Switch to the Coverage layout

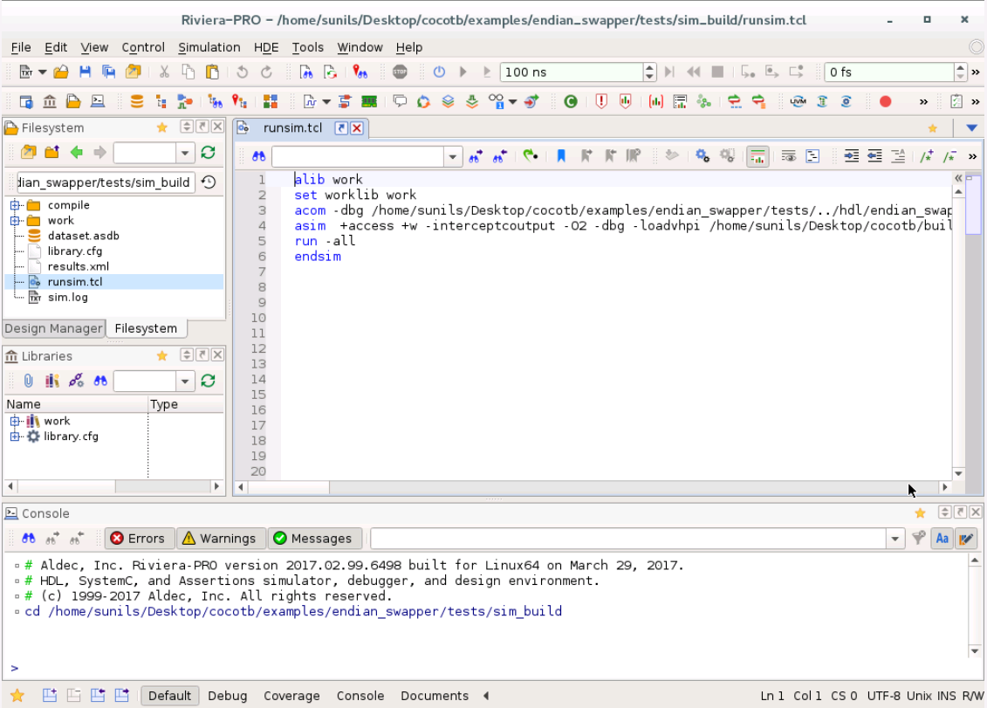tap(291, 696)
